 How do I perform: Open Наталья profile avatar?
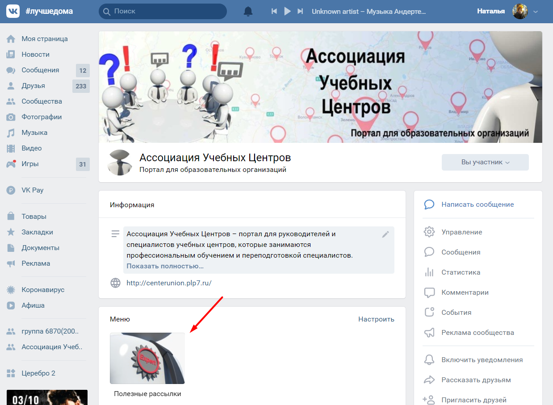tap(520, 11)
